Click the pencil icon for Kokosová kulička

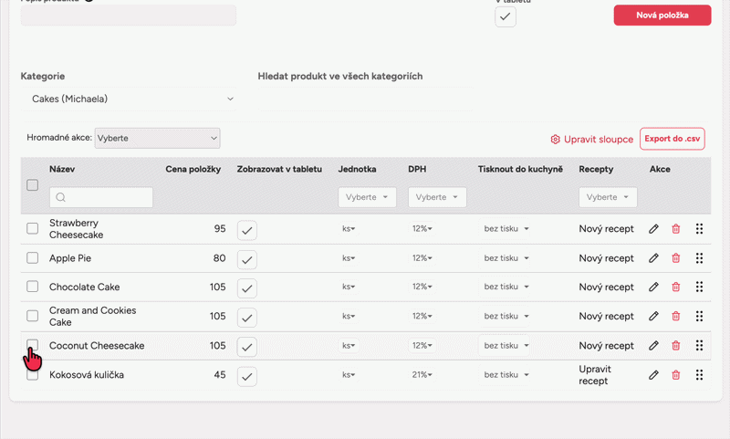[x=653, y=375]
